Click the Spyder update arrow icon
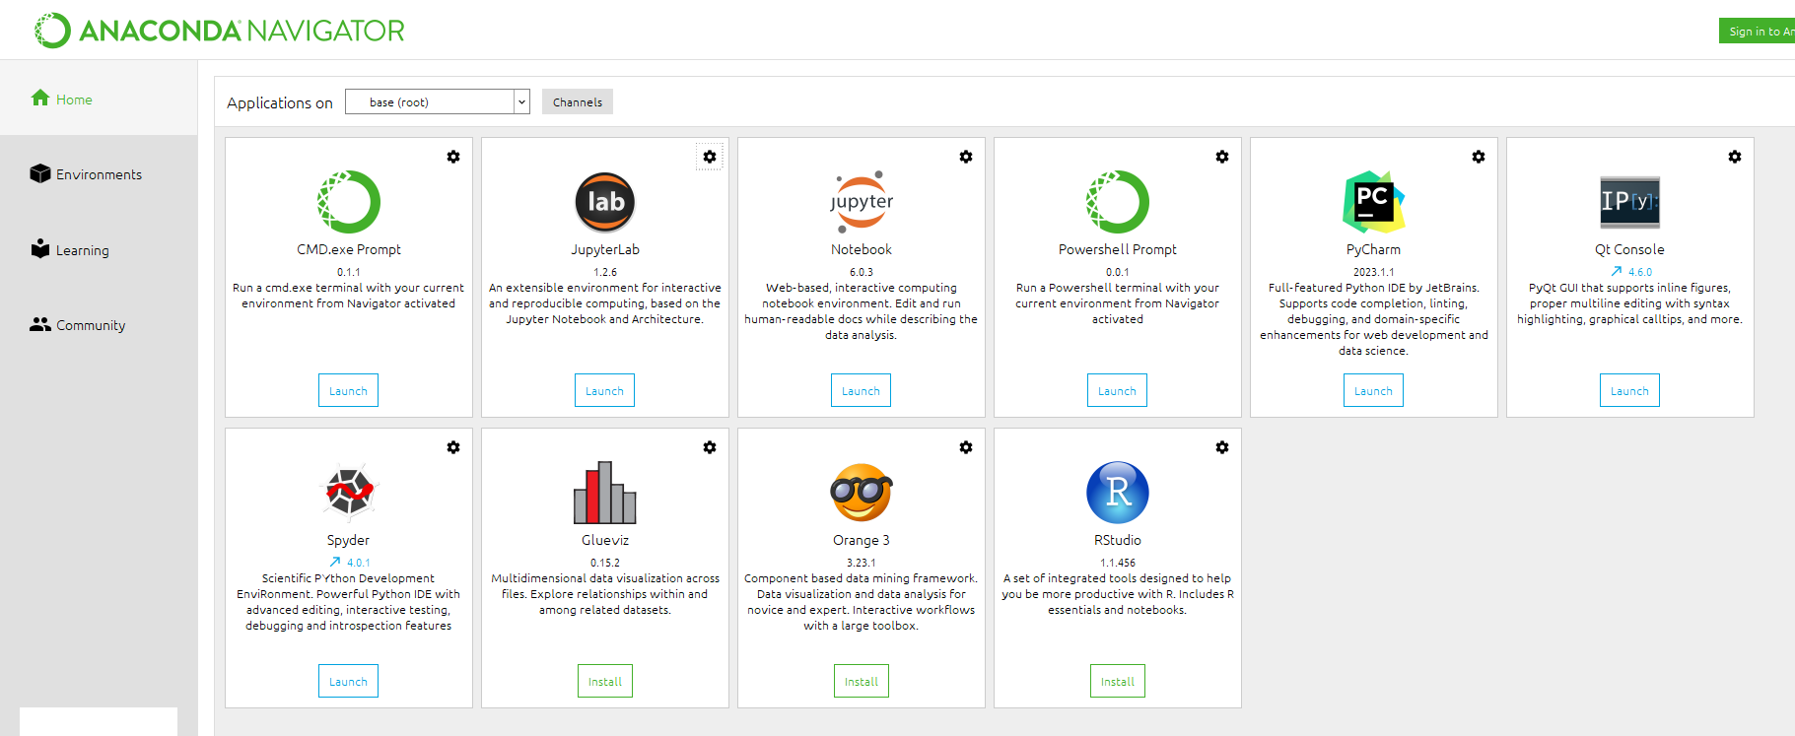 coord(335,562)
